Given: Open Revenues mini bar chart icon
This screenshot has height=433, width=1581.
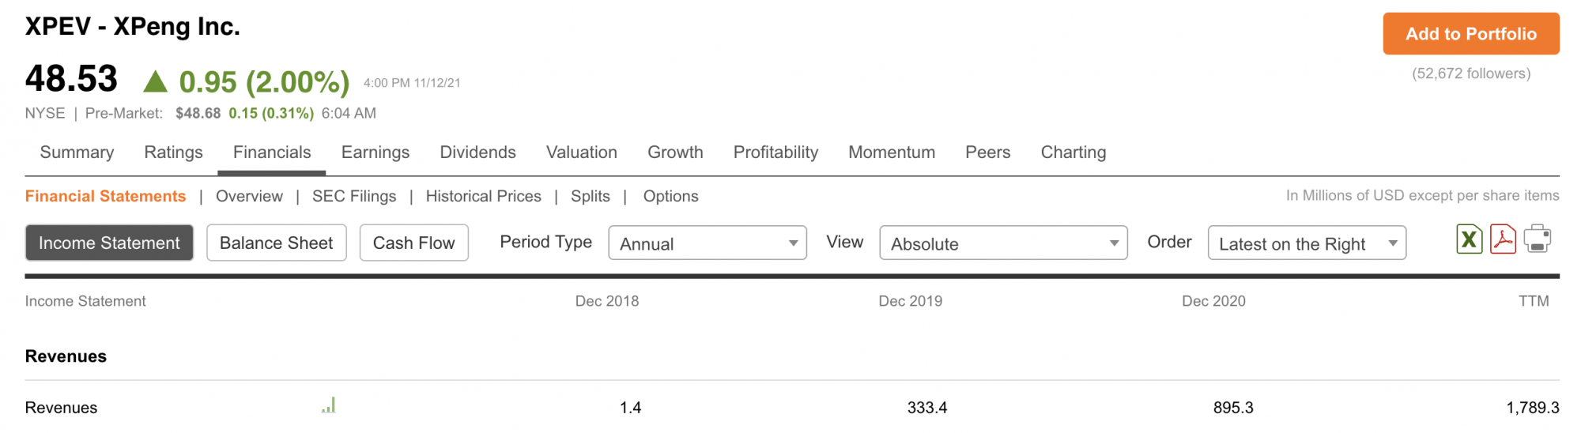Looking at the screenshot, I should [329, 406].
